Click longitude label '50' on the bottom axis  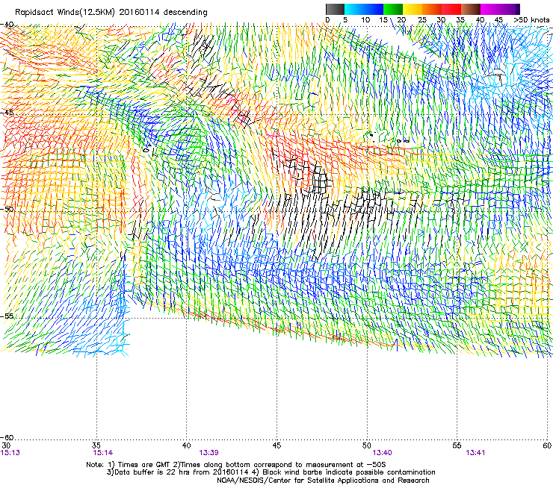point(367,445)
